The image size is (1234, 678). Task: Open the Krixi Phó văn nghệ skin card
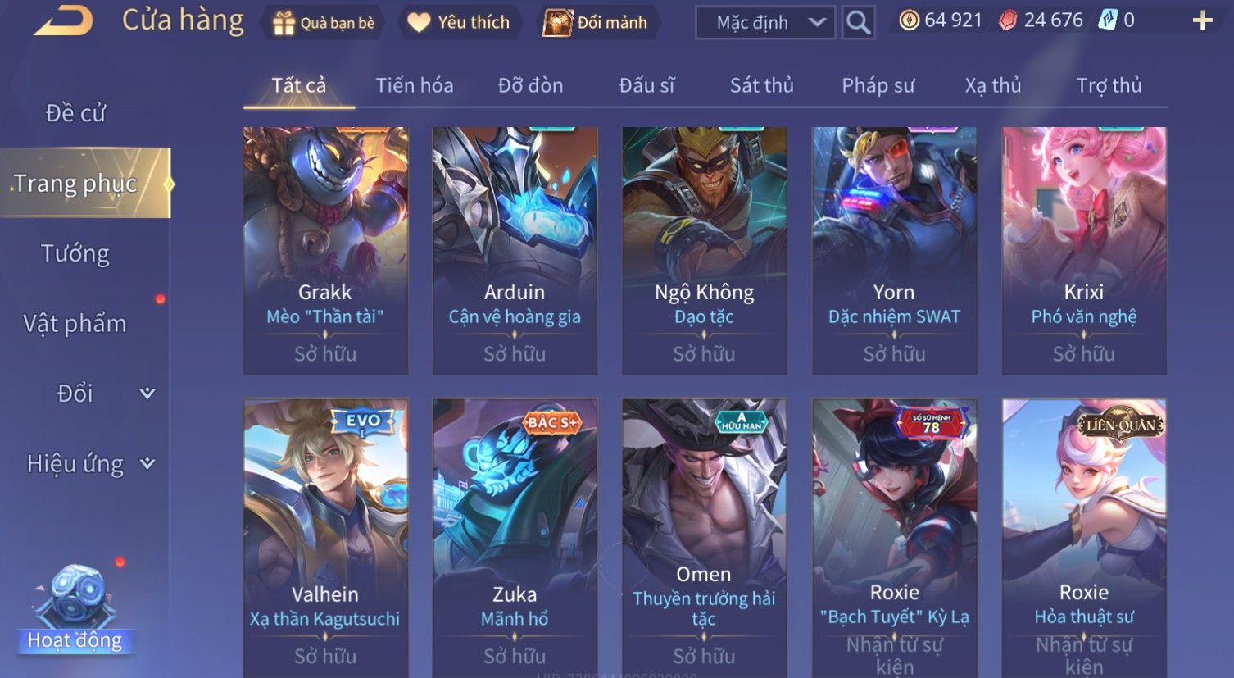pyautogui.click(x=1083, y=251)
